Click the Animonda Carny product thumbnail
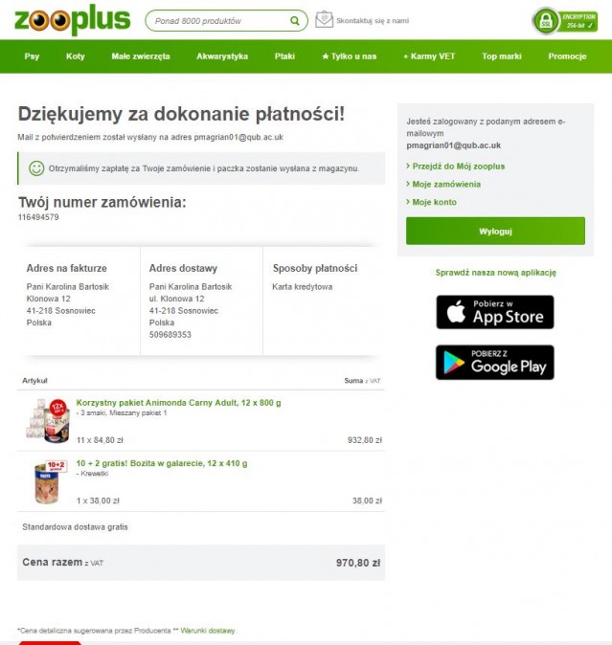This screenshot has height=645, width=612. pos(48,420)
